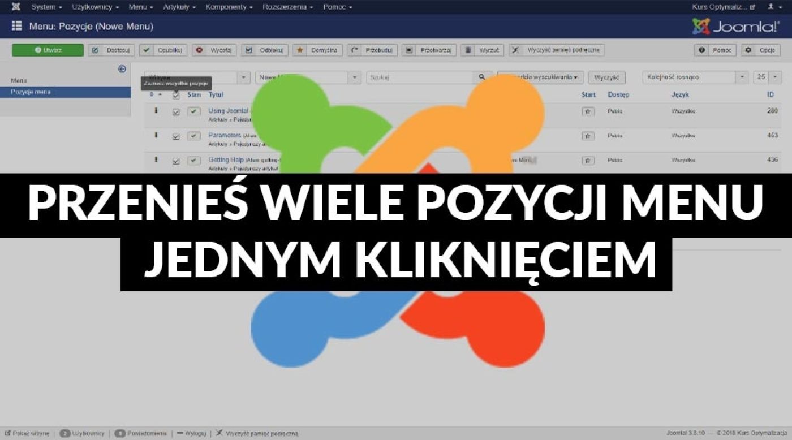Click the Przebuduj toolbar button
The width and height of the screenshot is (792, 440).
click(x=372, y=50)
